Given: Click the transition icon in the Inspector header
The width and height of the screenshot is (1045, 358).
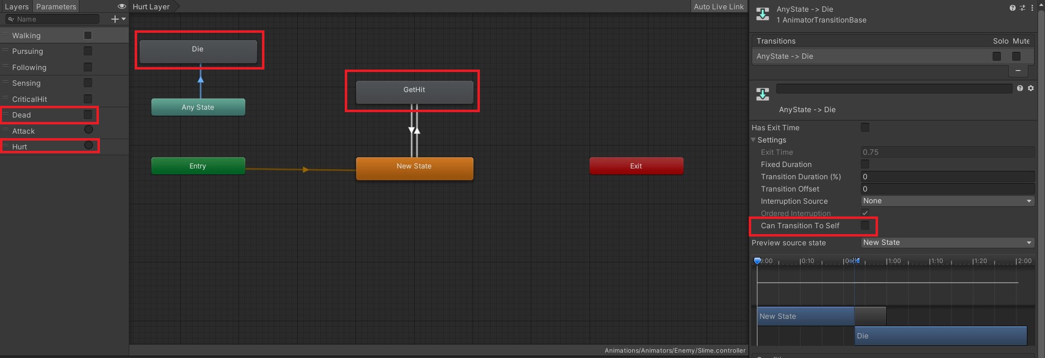Looking at the screenshot, I should tap(762, 14).
